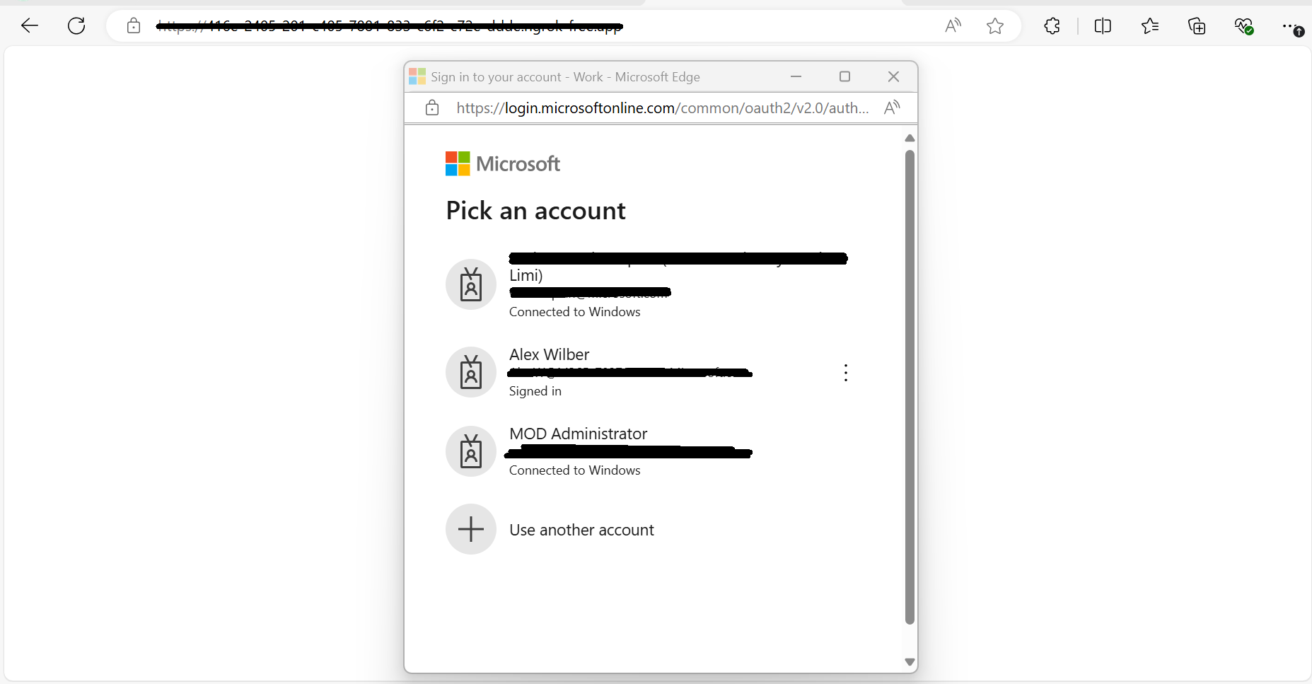The width and height of the screenshot is (1312, 684).
Task: Click the main browser address bar URL
Action: click(x=389, y=27)
